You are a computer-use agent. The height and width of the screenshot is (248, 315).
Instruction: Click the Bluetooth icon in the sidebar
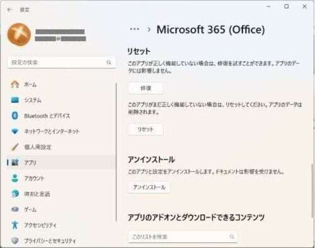click(15, 116)
